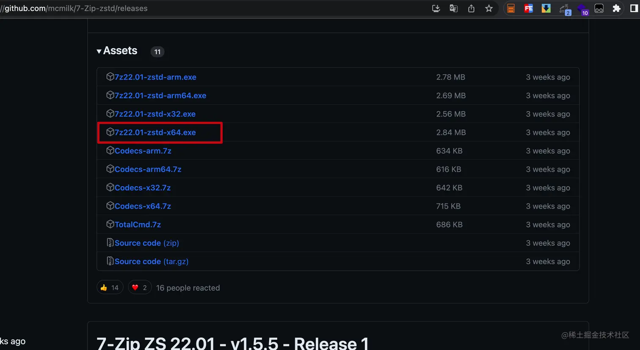Click the 686 KB size text
The width and height of the screenshot is (640, 350).
[x=450, y=224]
